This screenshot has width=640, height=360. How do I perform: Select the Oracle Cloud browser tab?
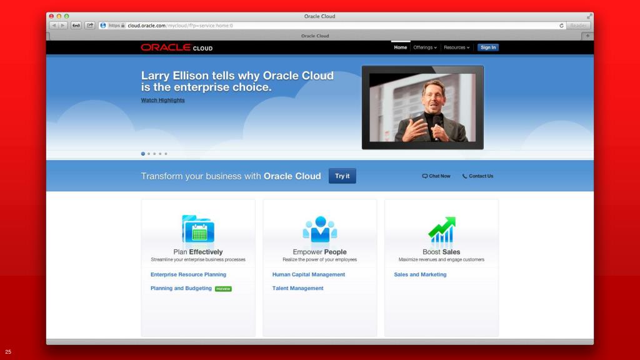(x=315, y=36)
